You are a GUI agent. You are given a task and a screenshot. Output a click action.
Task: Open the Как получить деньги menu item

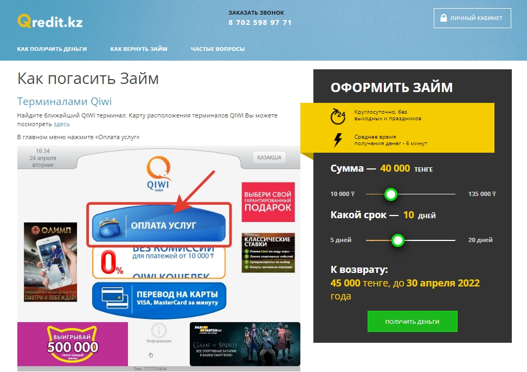coord(52,49)
